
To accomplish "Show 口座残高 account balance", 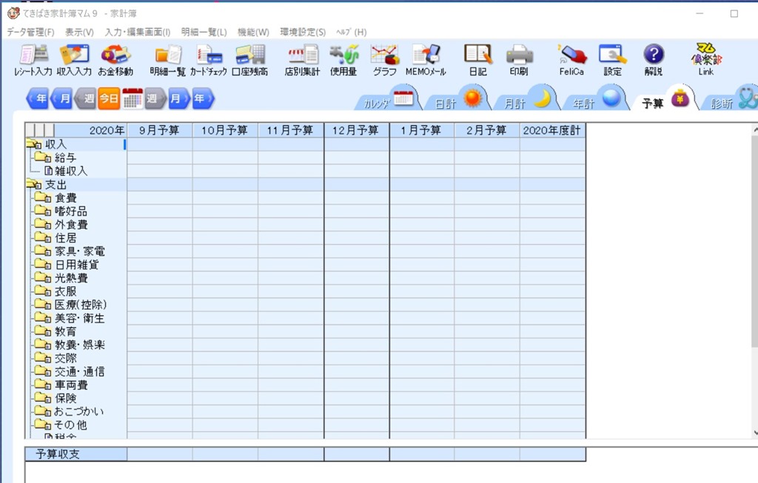I will [249, 61].
